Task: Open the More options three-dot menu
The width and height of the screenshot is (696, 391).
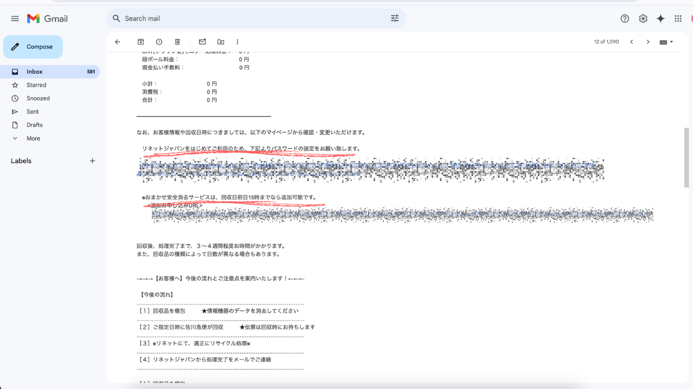Action: pos(237,42)
